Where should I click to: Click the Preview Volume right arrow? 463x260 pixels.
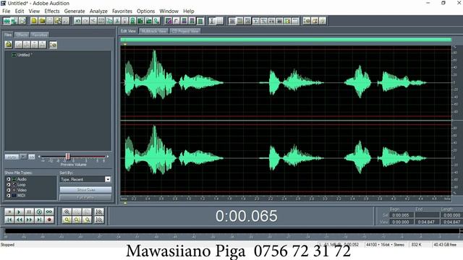point(108,157)
